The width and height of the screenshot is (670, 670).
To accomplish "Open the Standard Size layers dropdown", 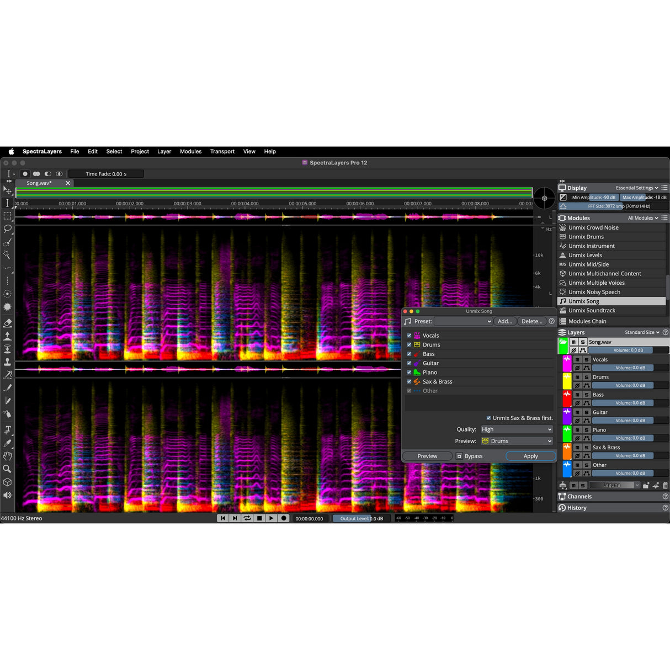I will 642,332.
